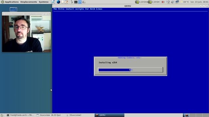Viewport: 209px width, 117px height.
Task: Open the Emplacements menu
Action: tap(29, 2)
